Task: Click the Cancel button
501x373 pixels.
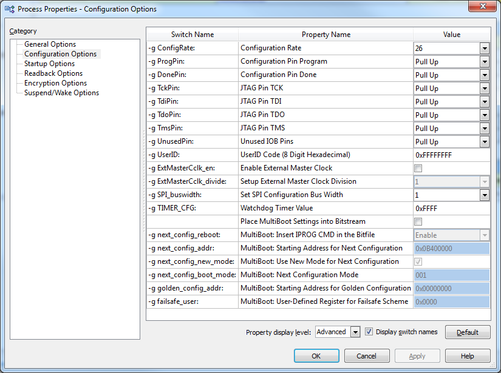Action: 366,356
